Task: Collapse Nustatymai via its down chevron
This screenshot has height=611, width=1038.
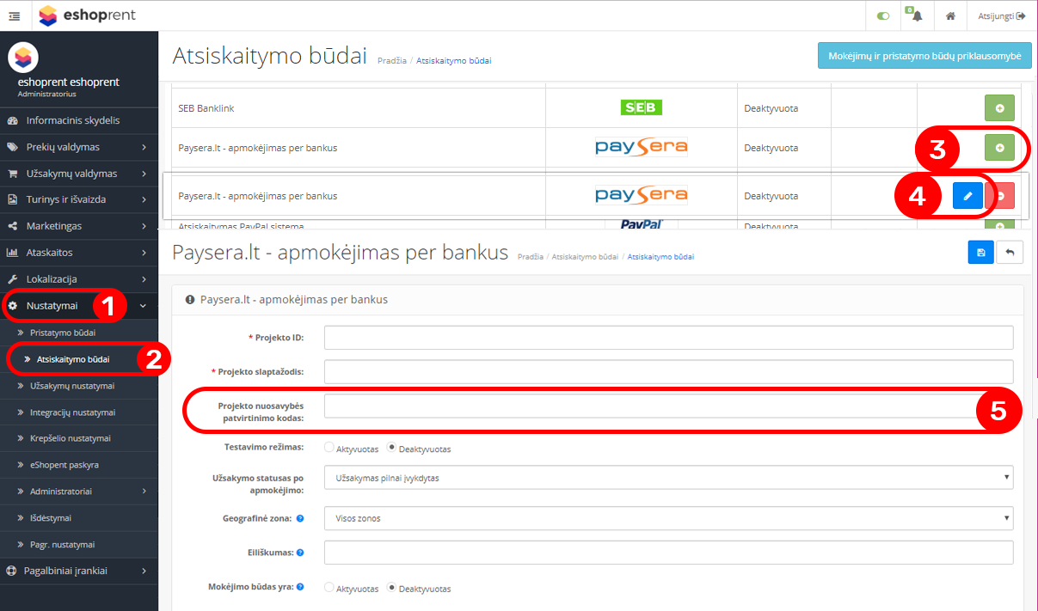Action: pyautogui.click(x=144, y=306)
